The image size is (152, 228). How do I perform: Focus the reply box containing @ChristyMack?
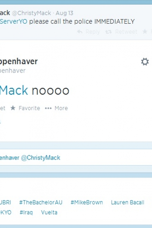click(76, 157)
